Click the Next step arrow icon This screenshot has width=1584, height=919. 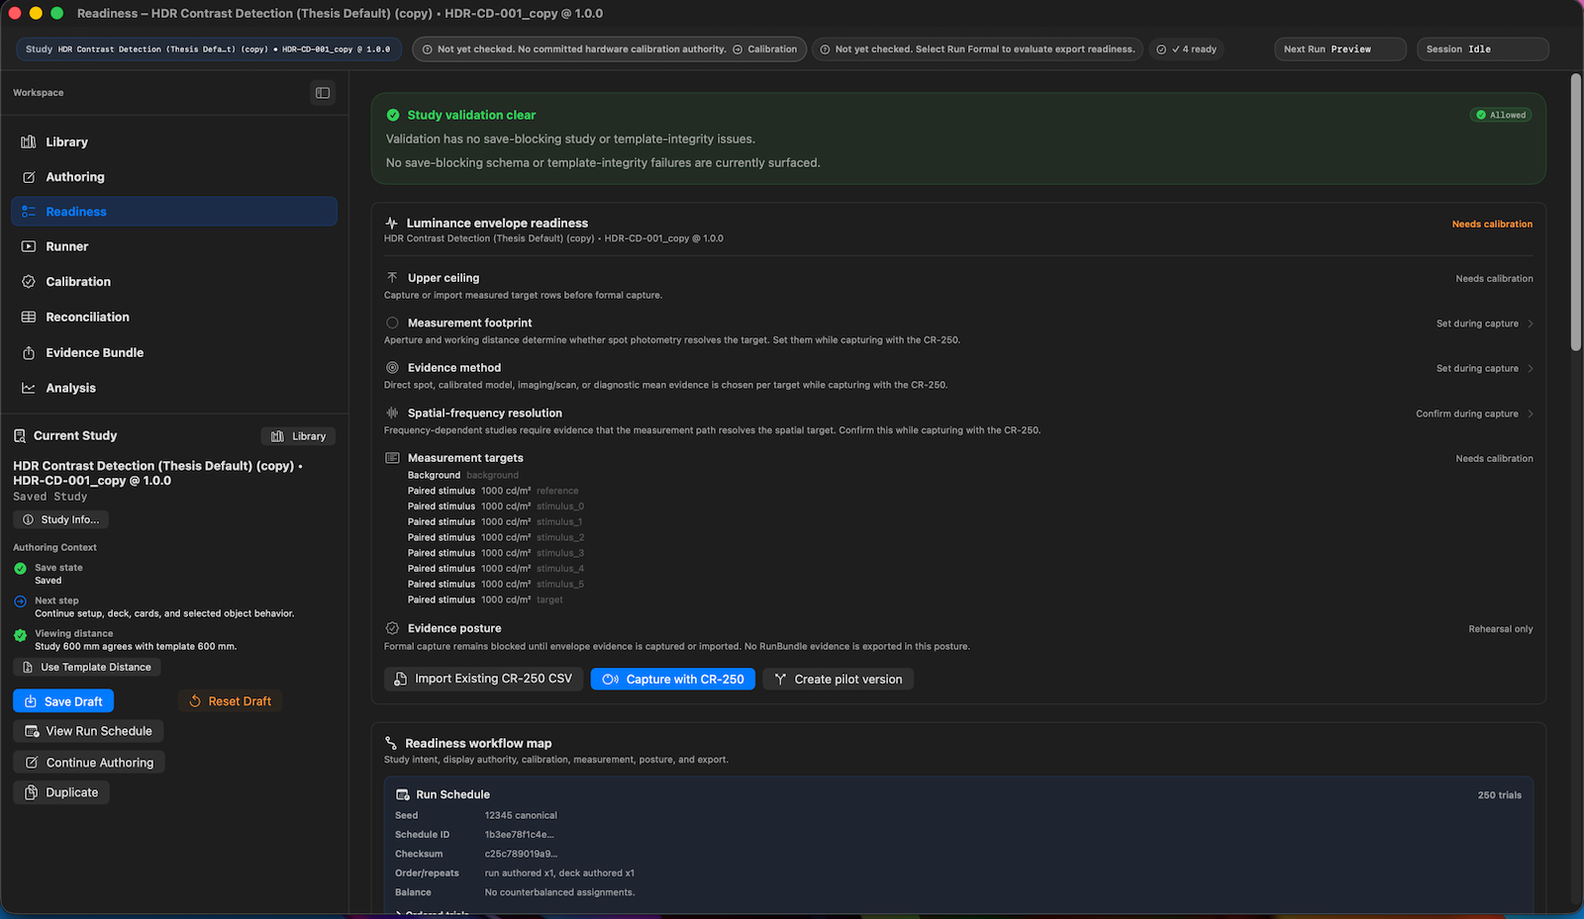(x=20, y=601)
